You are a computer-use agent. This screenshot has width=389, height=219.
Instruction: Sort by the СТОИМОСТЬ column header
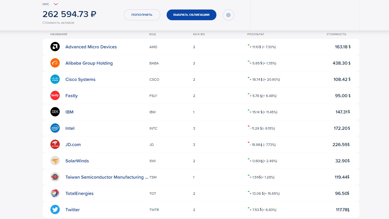(336, 34)
